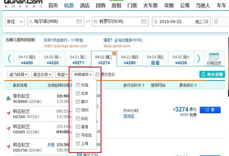Check the 台北 transfer city

pos(78,118)
